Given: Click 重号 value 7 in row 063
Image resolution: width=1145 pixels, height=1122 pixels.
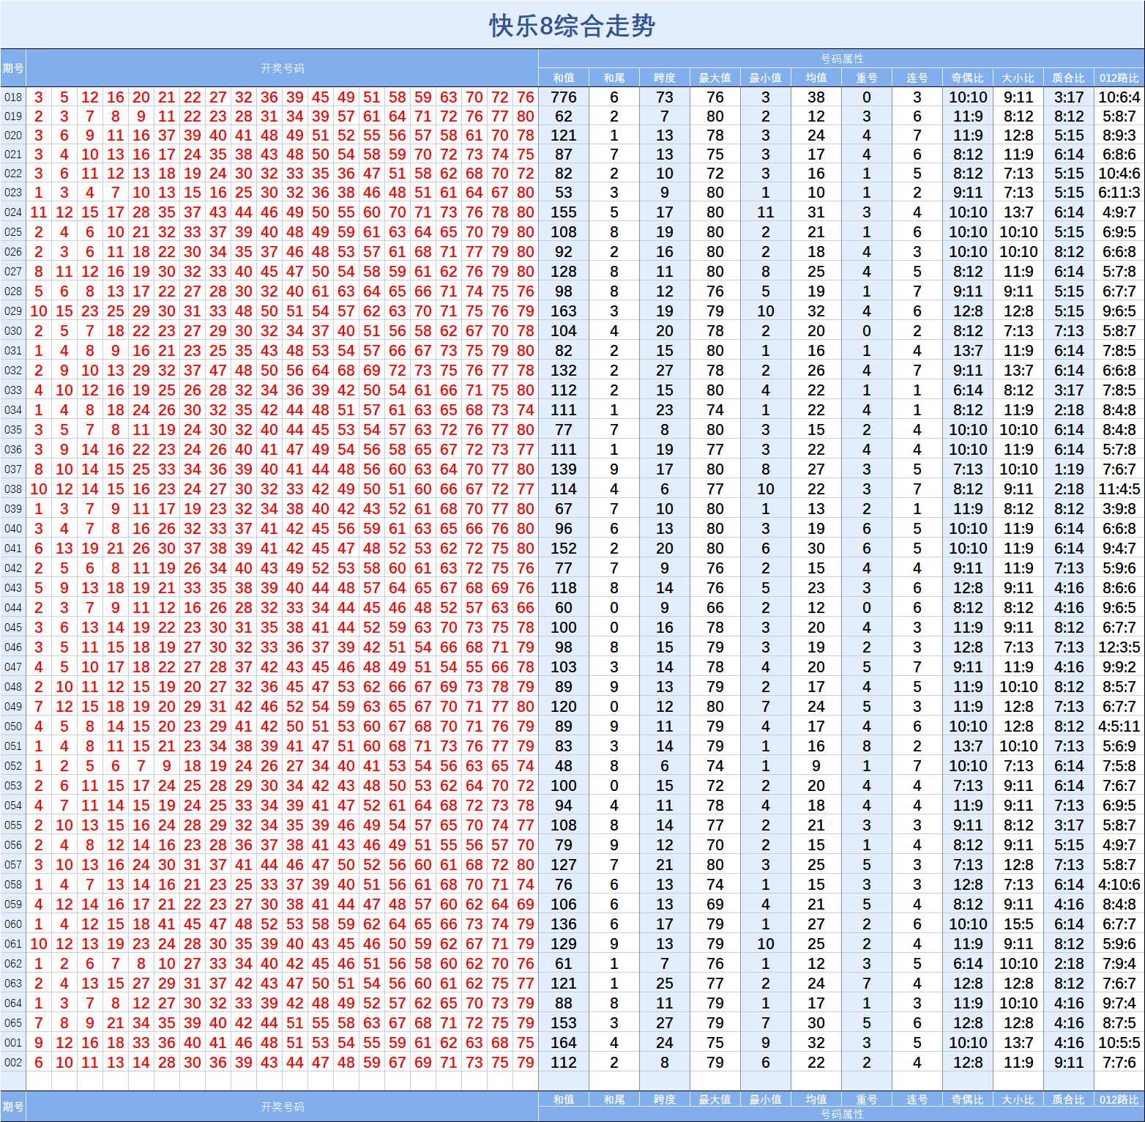Looking at the screenshot, I should pos(867,984).
